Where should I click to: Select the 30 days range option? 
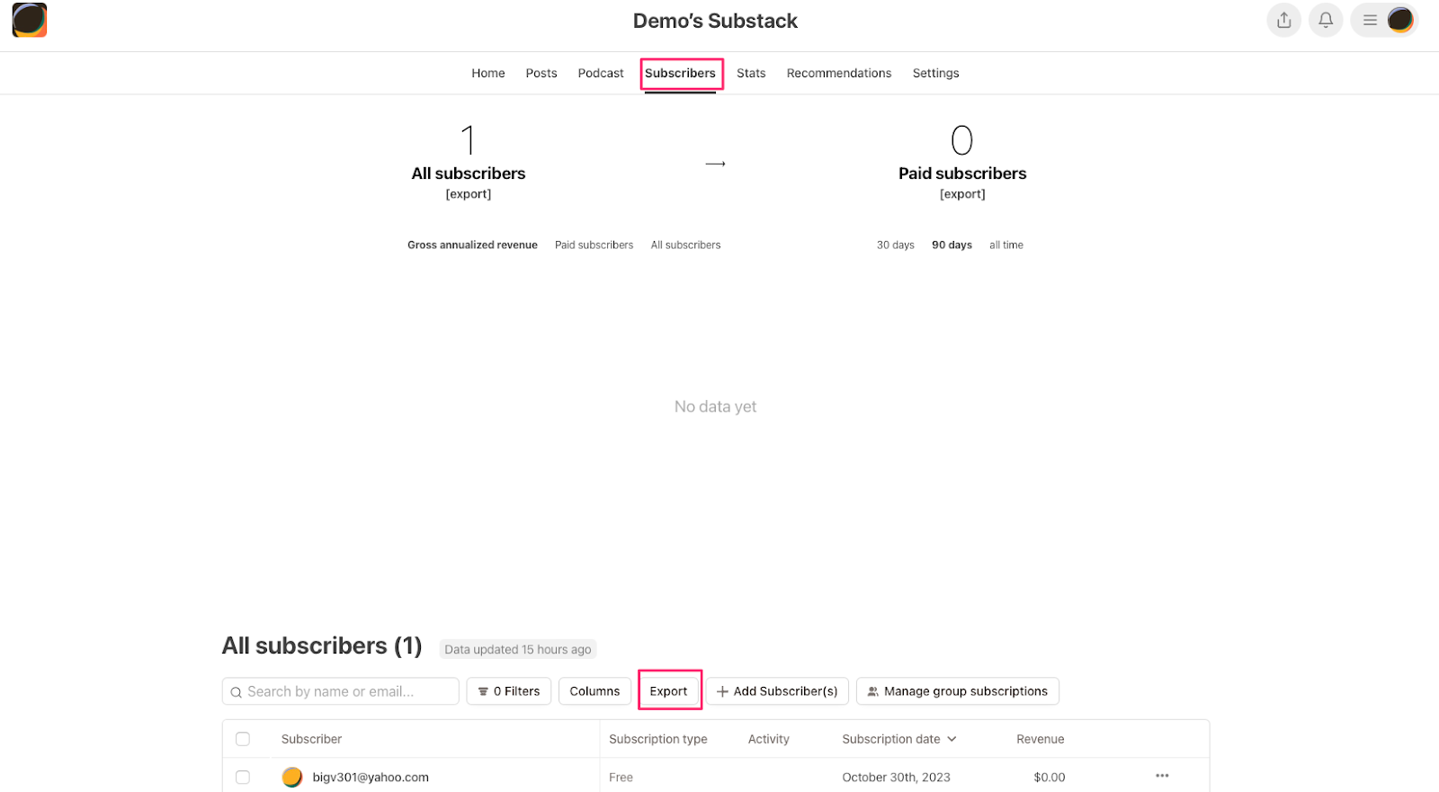895,245
